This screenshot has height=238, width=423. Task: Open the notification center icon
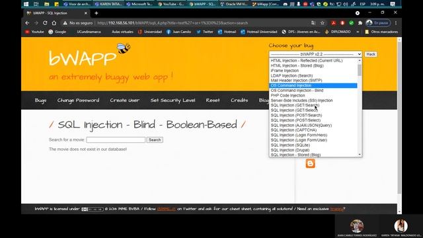393,4
